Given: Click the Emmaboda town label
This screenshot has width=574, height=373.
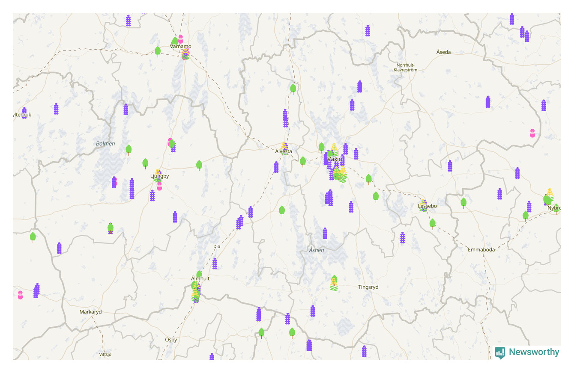Looking at the screenshot, I should click(481, 249).
